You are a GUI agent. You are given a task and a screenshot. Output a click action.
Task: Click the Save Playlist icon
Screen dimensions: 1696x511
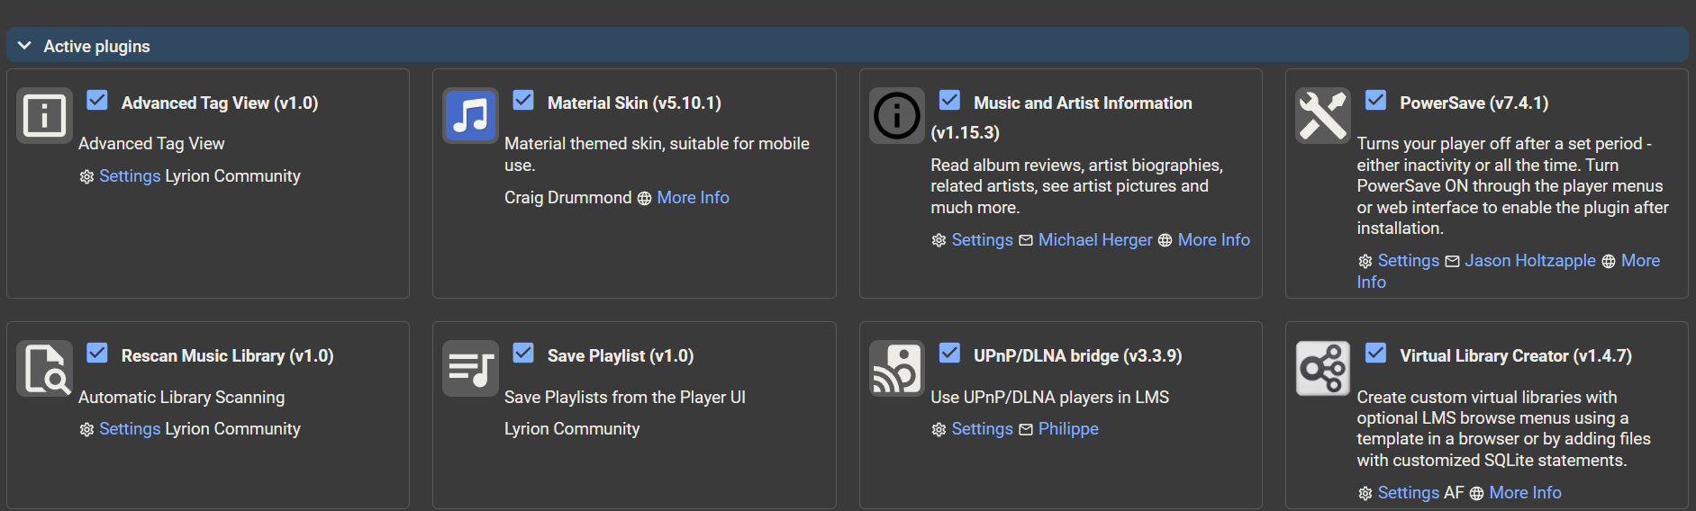(470, 369)
